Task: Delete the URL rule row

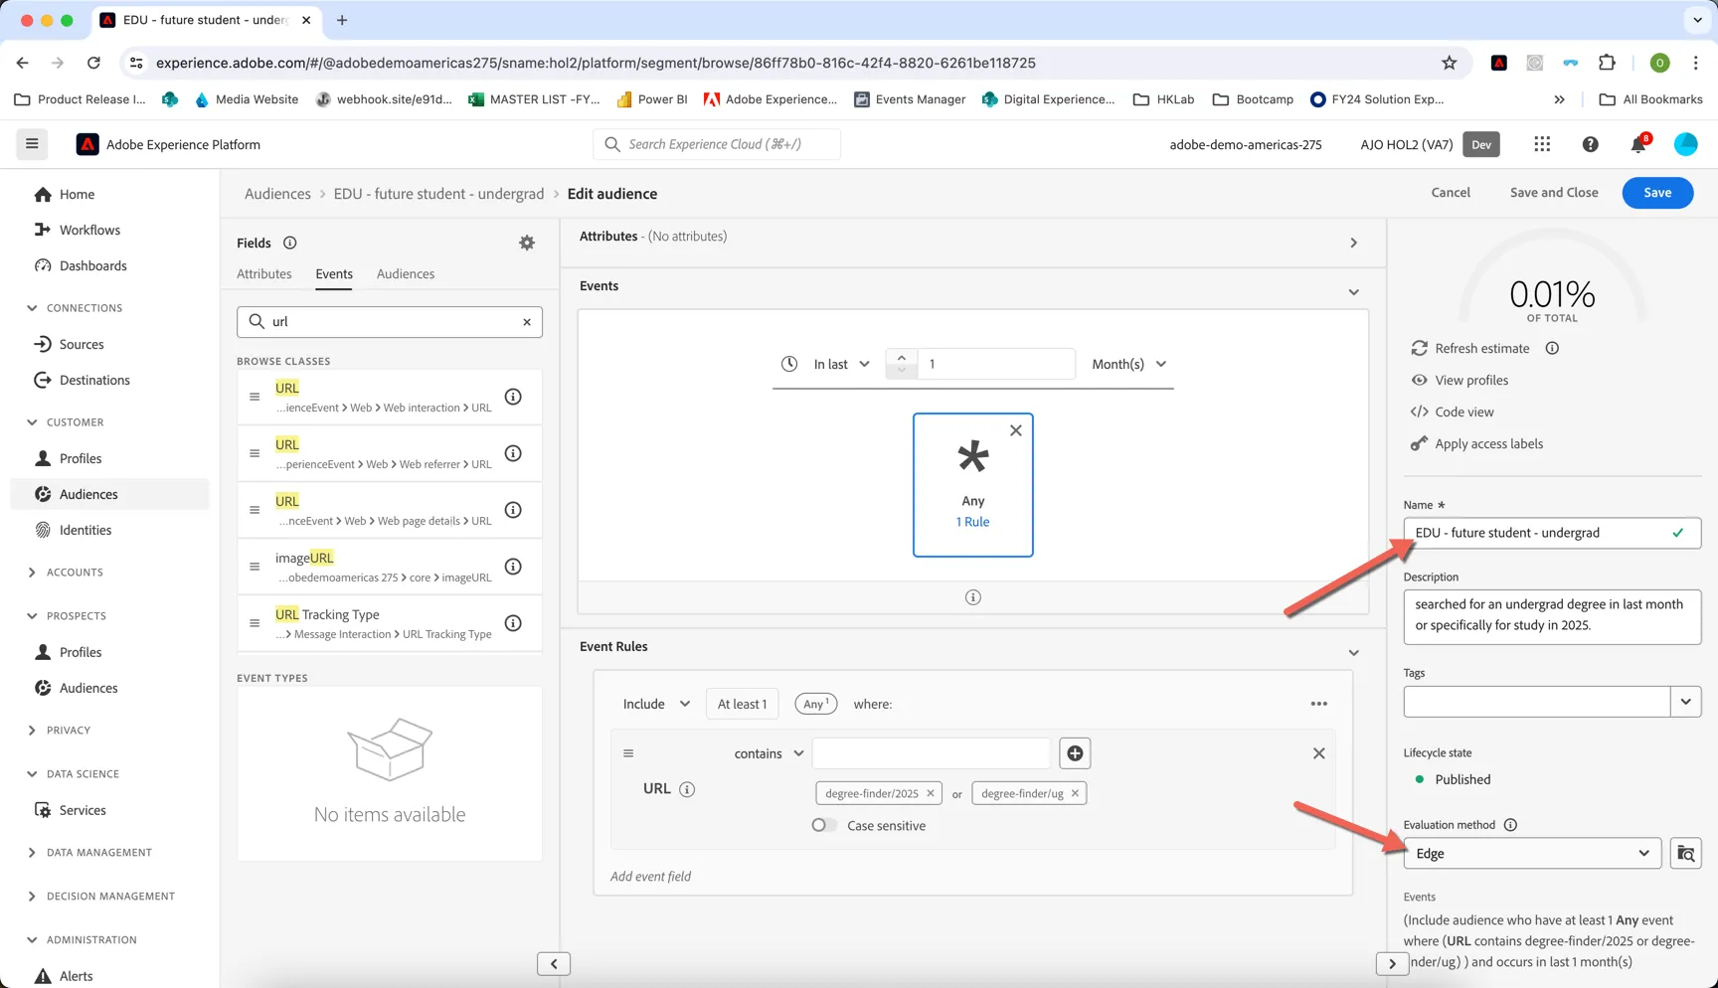Action: (x=1319, y=753)
